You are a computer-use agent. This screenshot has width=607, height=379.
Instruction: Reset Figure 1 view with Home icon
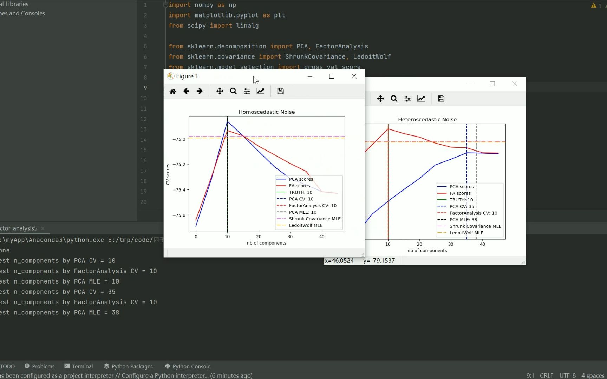[x=172, y=91]
